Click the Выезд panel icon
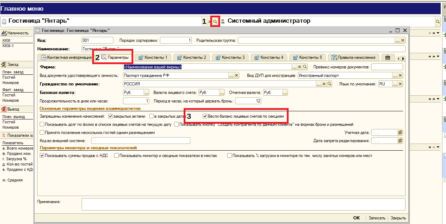Screen dimensions: 446x224 4,109
